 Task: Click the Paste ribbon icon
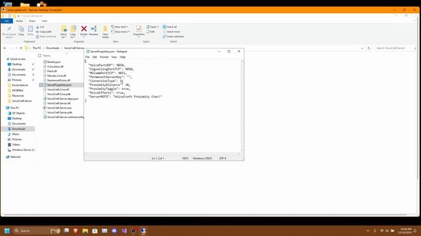(30, 31)
